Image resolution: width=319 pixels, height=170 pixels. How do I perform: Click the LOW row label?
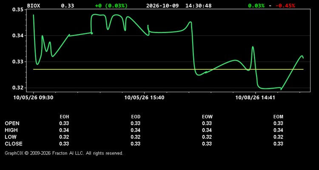click(11, 137)
